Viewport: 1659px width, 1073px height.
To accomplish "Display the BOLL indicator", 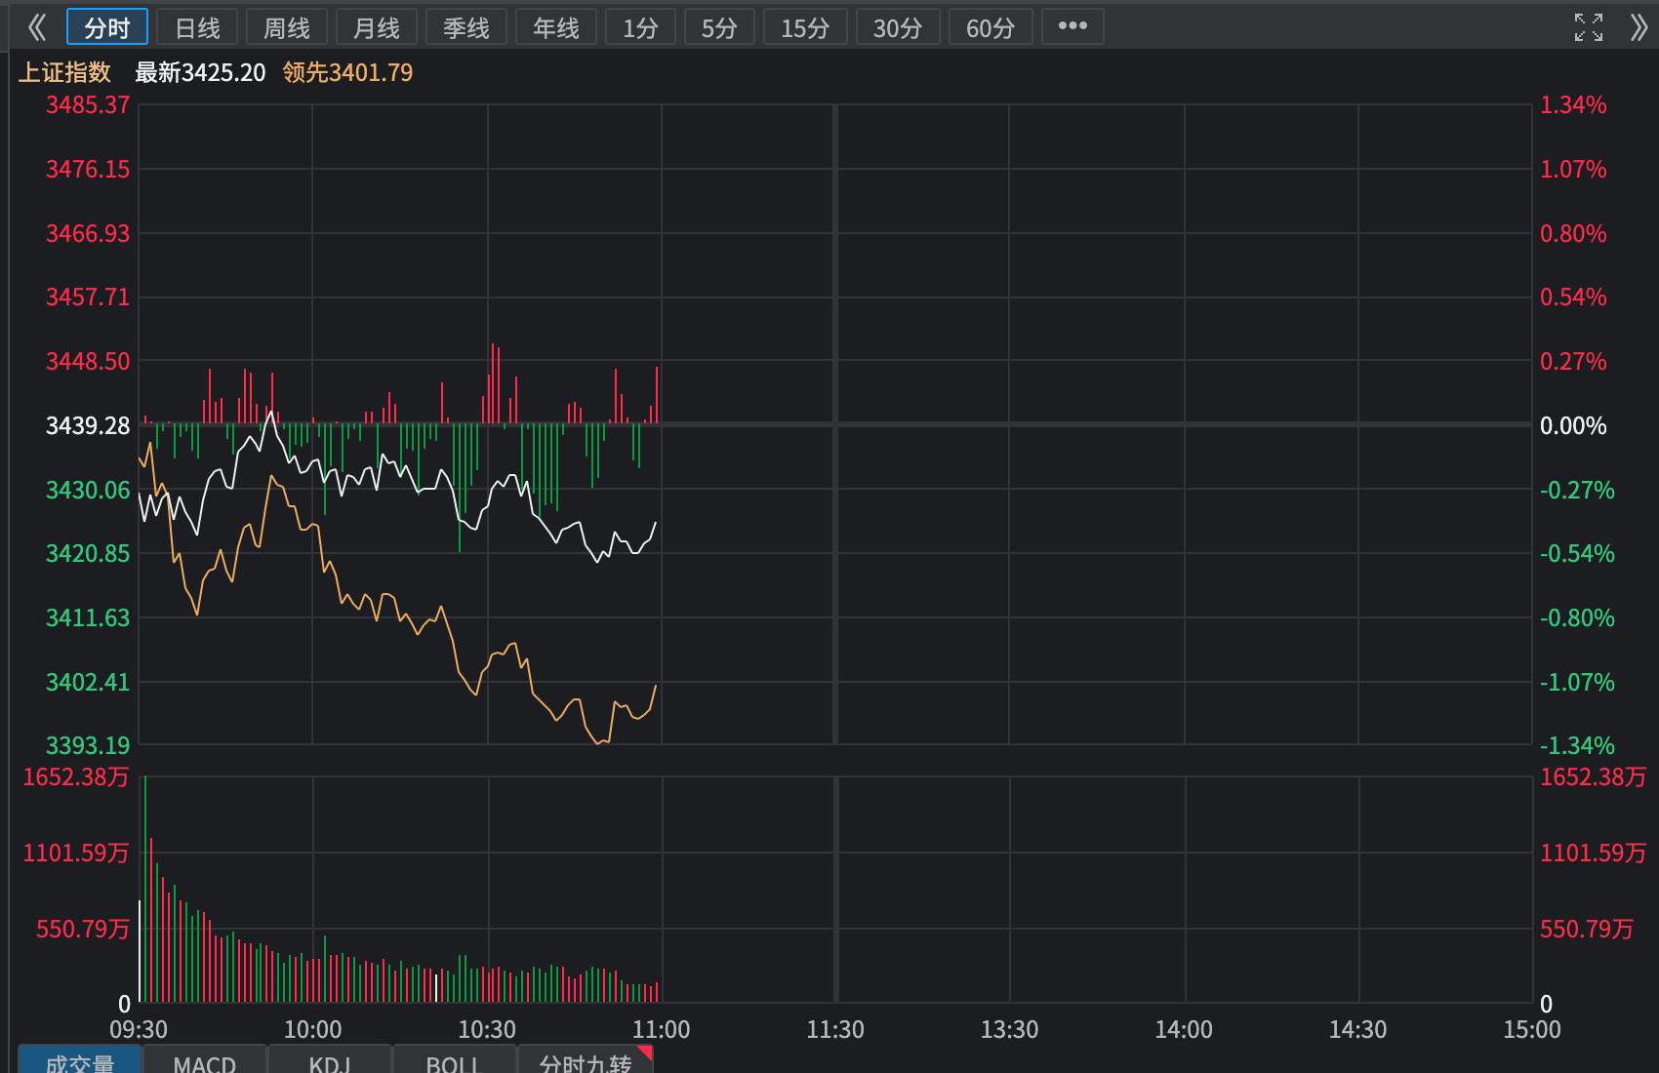I will pyautogui.click(x=454, y=1061).
